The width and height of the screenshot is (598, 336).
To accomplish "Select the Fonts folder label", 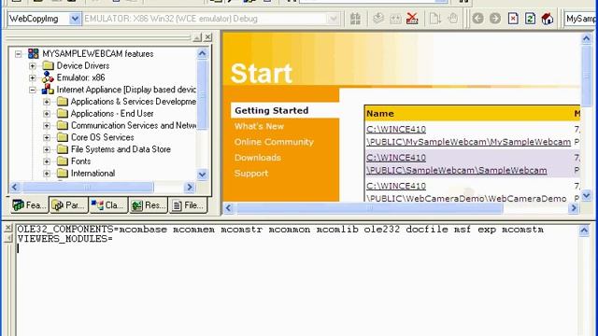I will pos(81,161).
